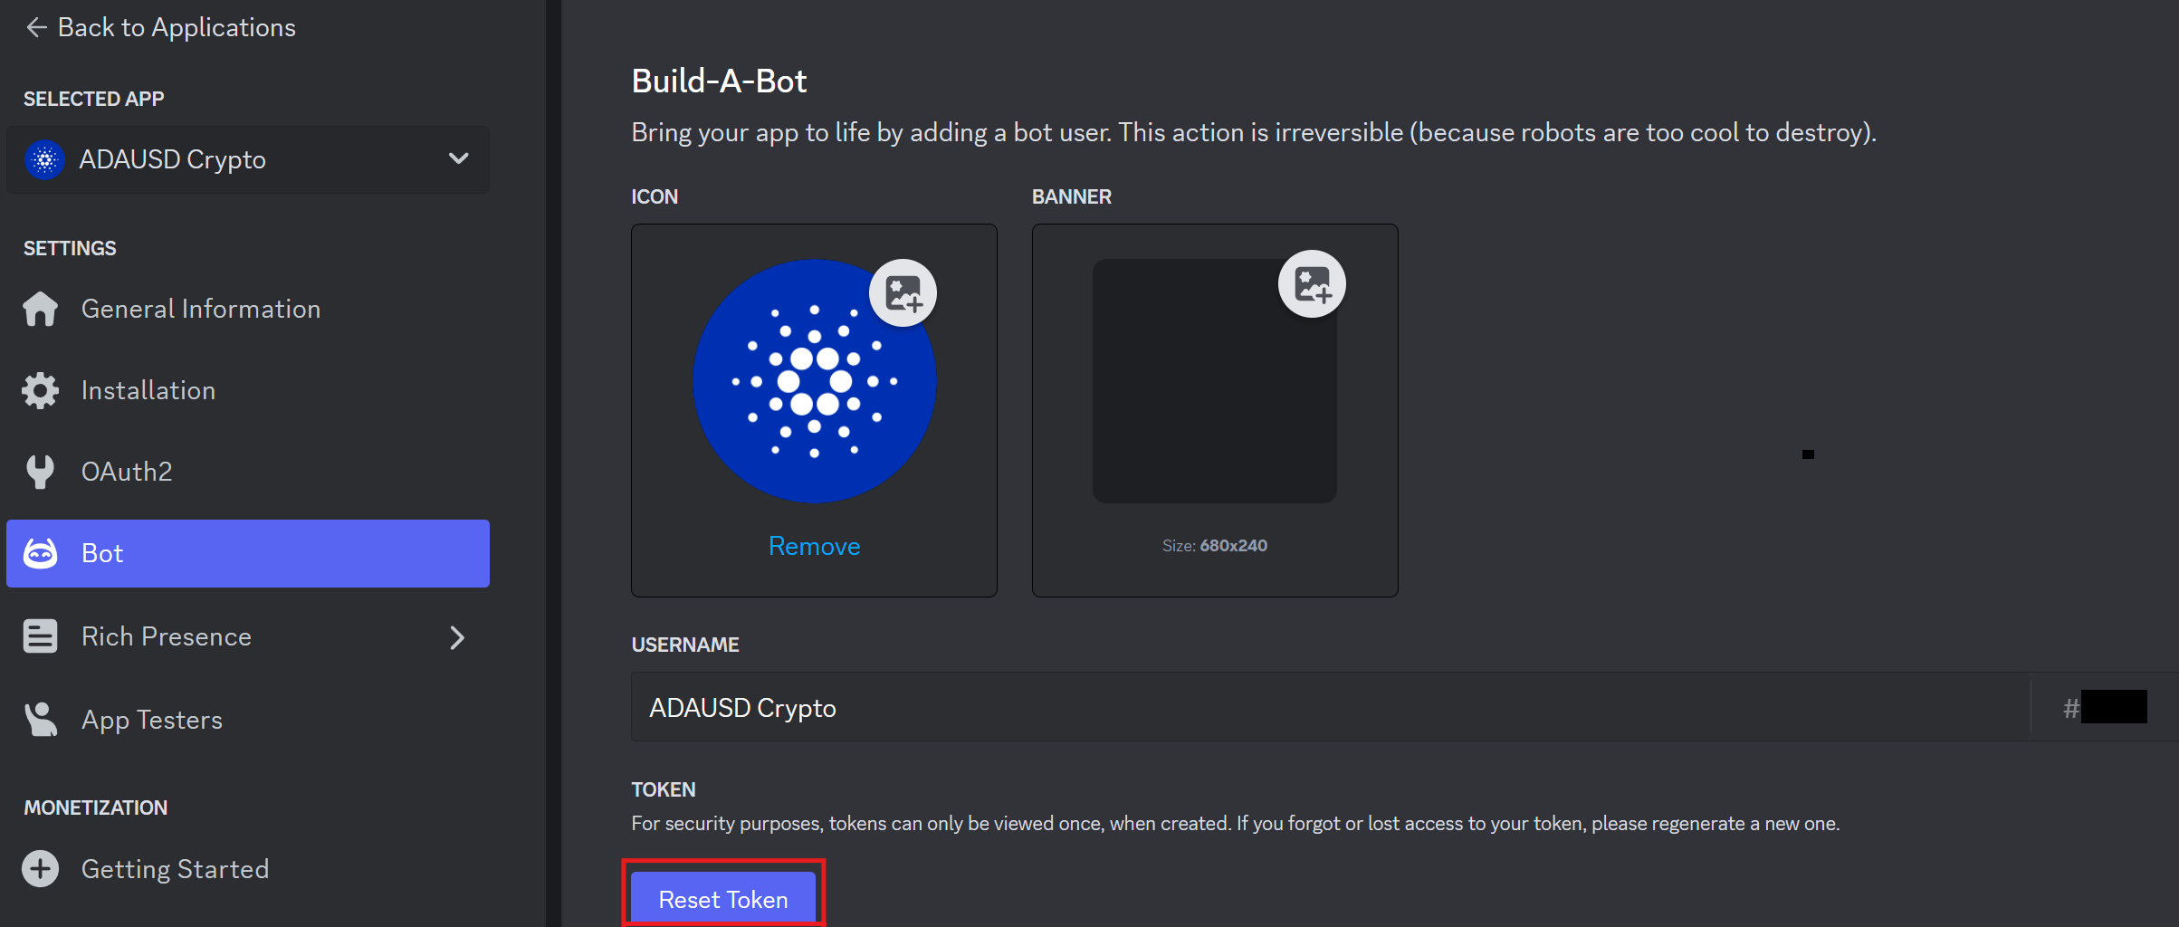The height and width of the screenshot is (927, 2179).
Task: Upload a banner using image-plus button
Action: point(1312,283)
